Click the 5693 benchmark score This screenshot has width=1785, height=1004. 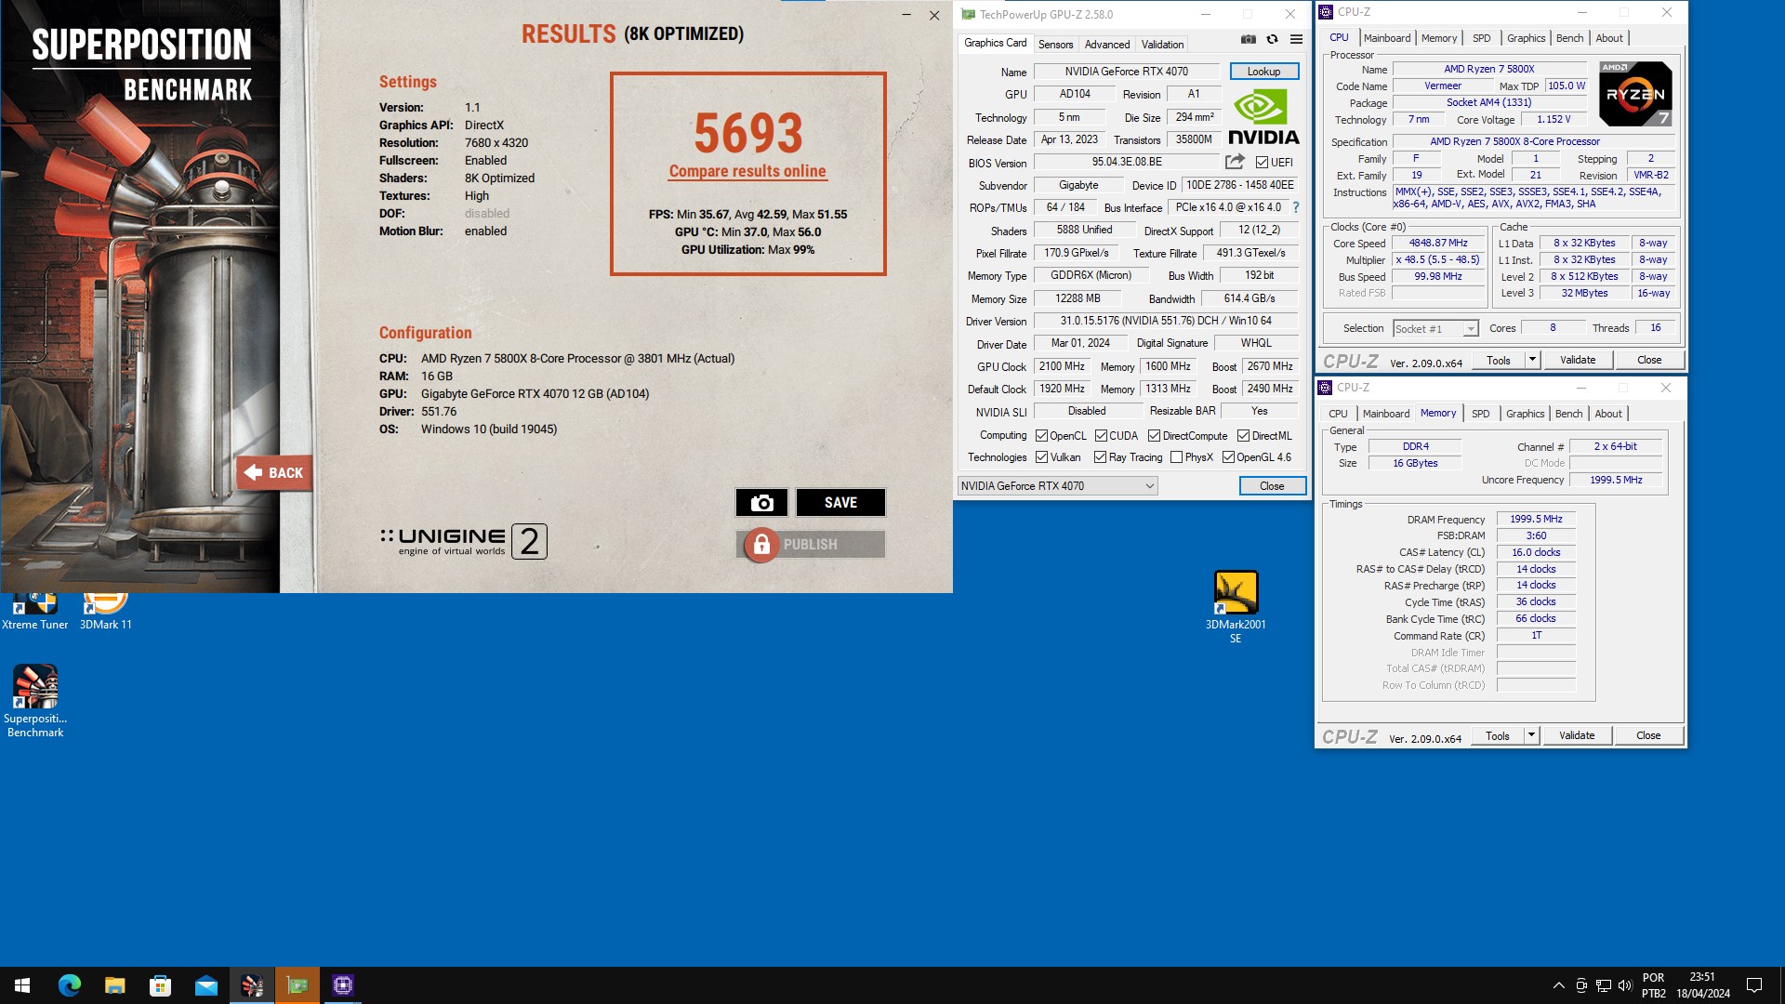pos(747,133)
